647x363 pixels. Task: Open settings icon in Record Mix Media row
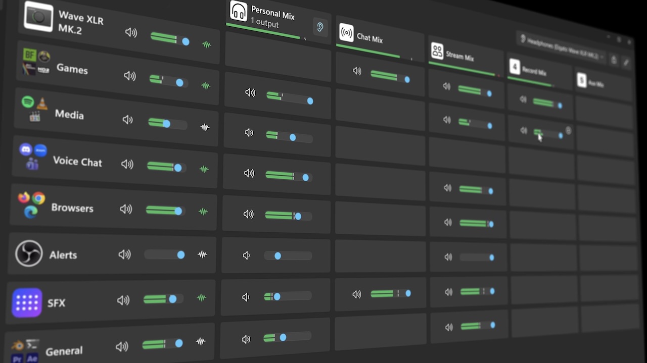tap(568, 131)
